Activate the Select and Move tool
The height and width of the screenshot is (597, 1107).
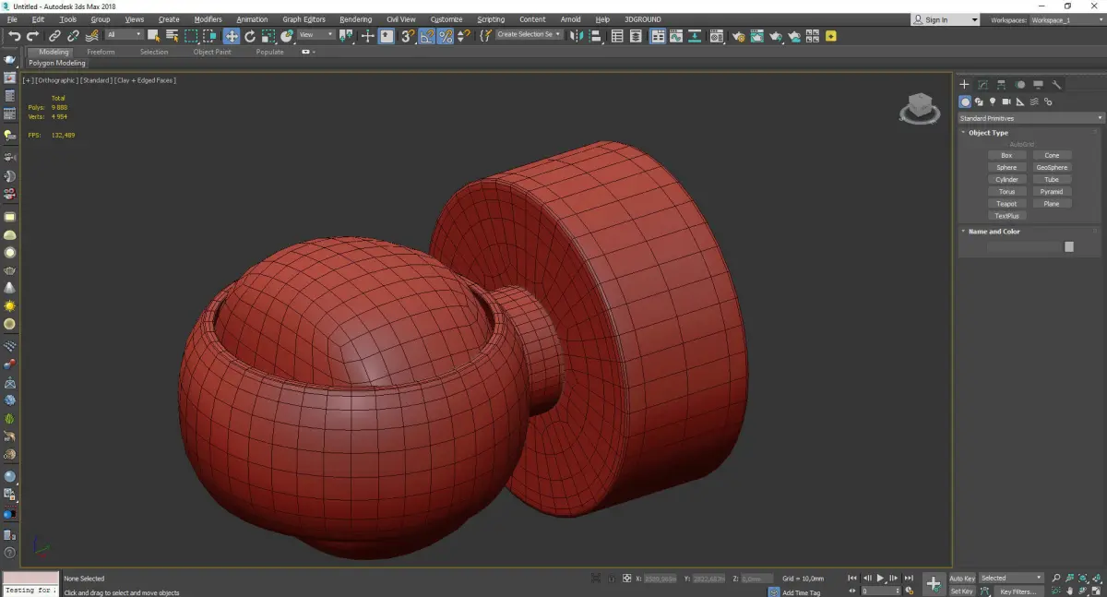(232, 36)
